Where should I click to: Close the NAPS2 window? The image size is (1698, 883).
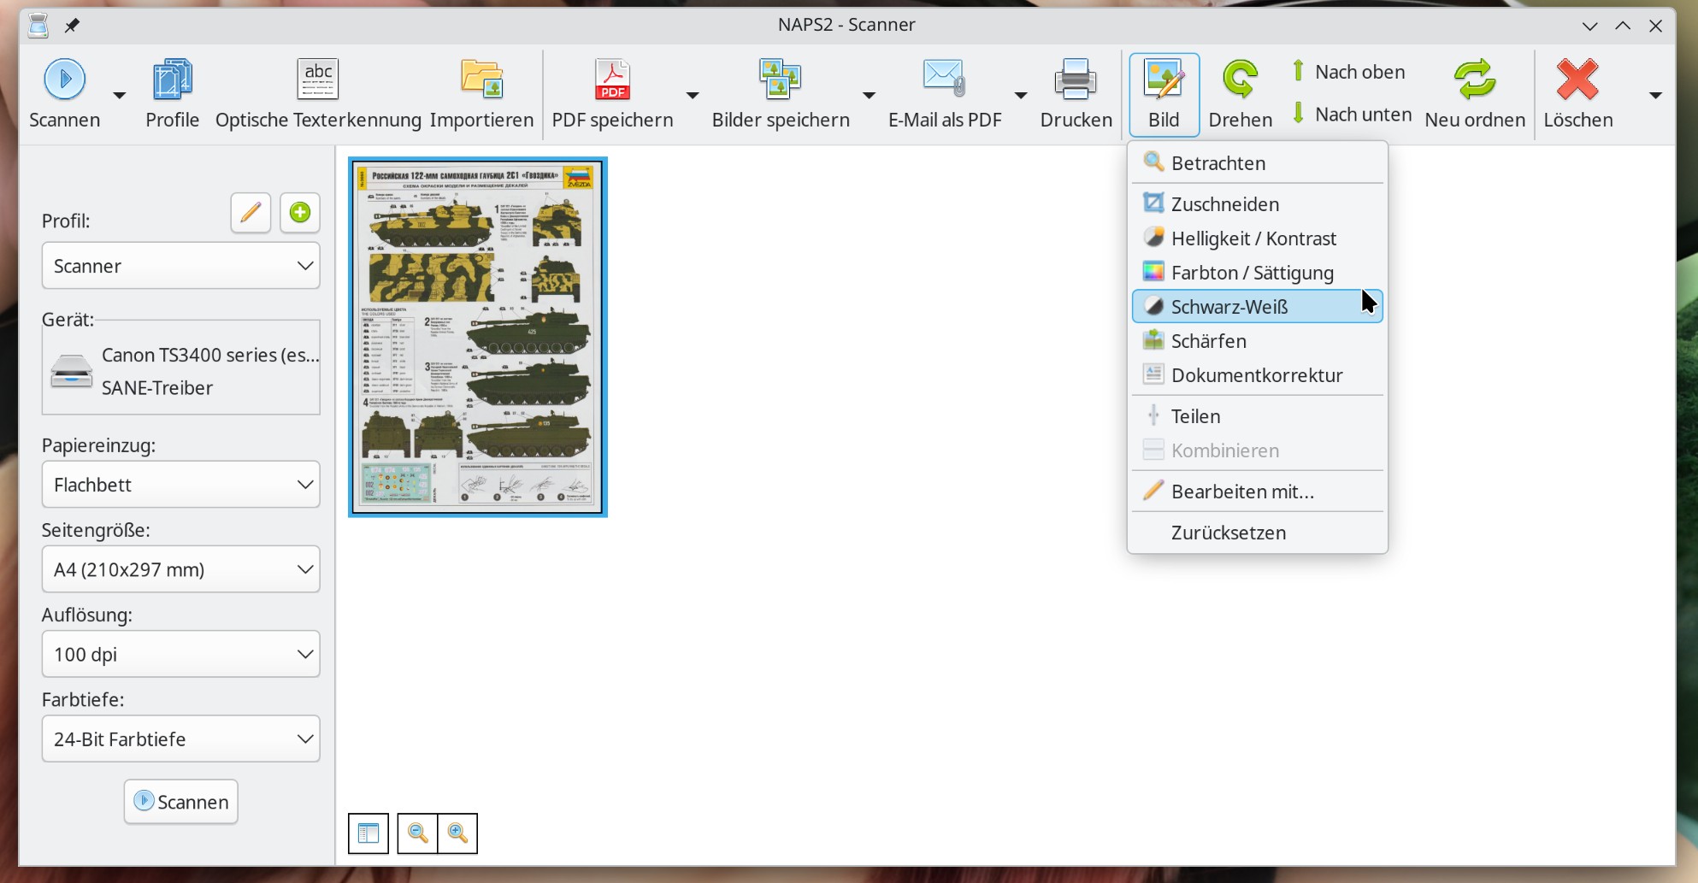[x=1655, y=26]
